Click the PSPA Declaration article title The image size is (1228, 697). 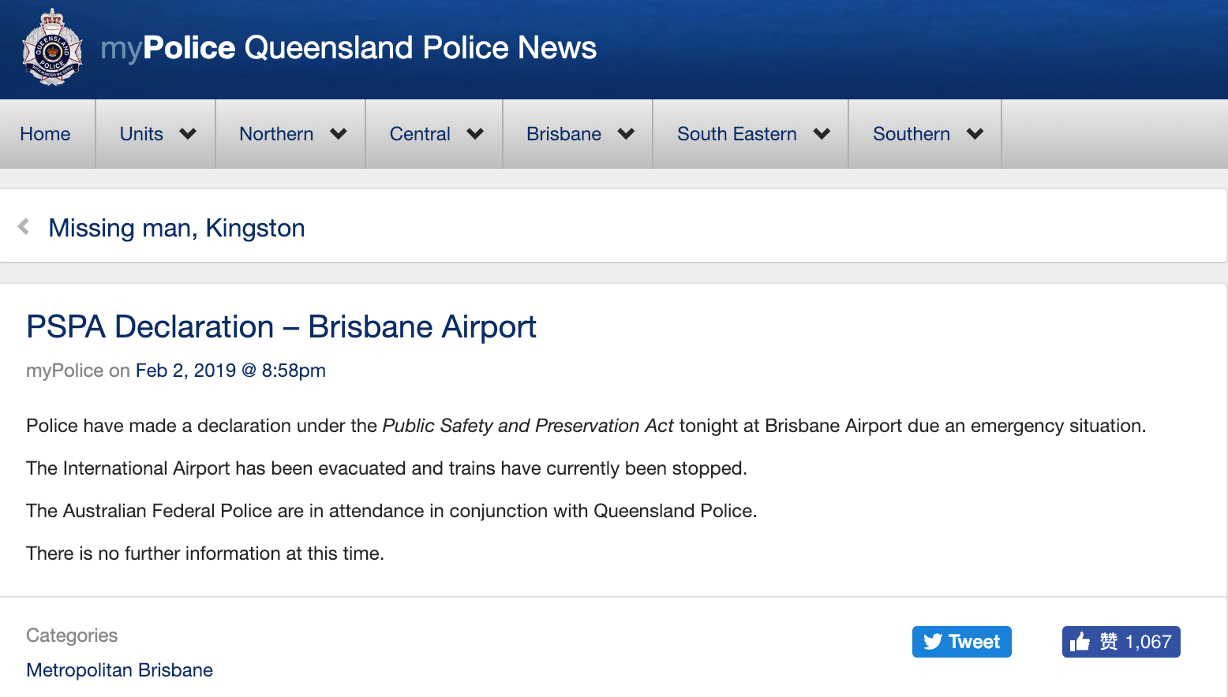click(281, 326)
